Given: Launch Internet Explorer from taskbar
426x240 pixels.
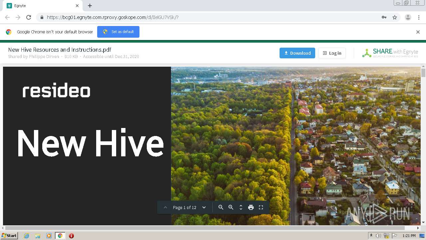Looking at the screenshot, I should pos(26,236).
